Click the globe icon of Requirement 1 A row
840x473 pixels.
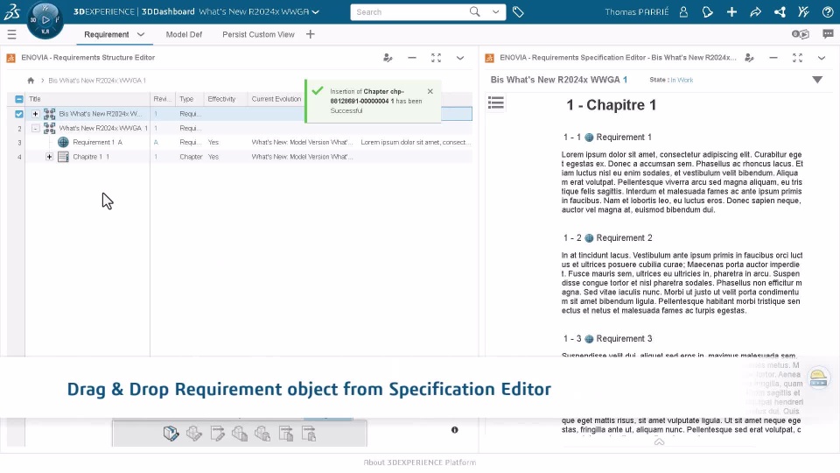point(63,142)
